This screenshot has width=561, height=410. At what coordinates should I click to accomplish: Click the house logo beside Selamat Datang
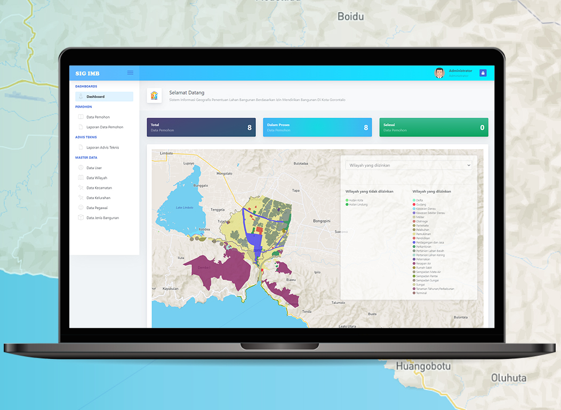pos(154,95)
